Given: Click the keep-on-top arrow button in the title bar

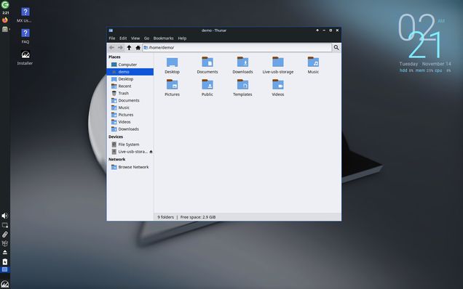Looking at the screenshot, I should [x=317, y=30].
